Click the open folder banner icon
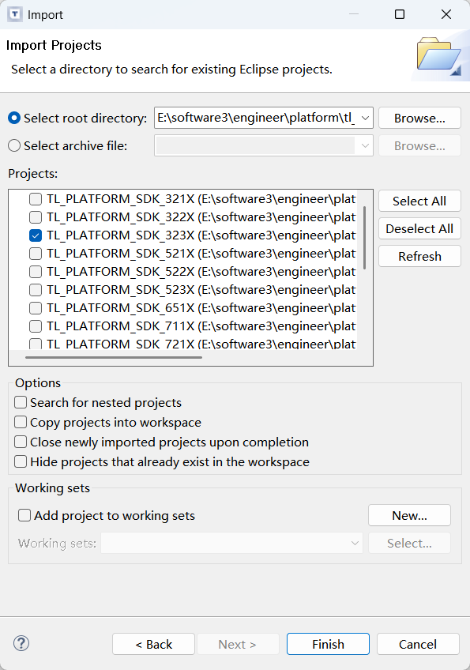 (439, 56)
